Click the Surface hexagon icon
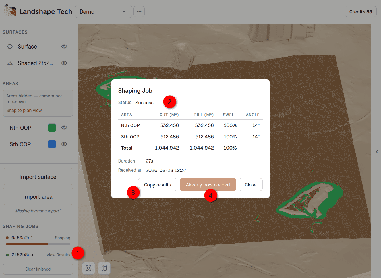381x278 pixels. 10,46
